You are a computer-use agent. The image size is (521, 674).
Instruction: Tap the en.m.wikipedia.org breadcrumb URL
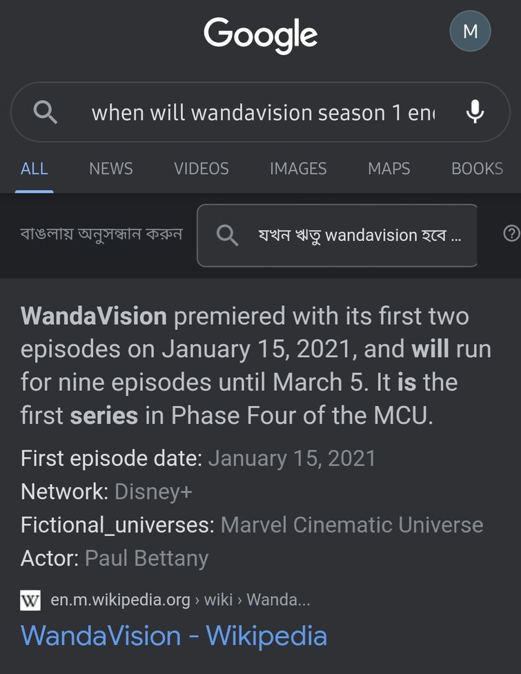(120, 600)
